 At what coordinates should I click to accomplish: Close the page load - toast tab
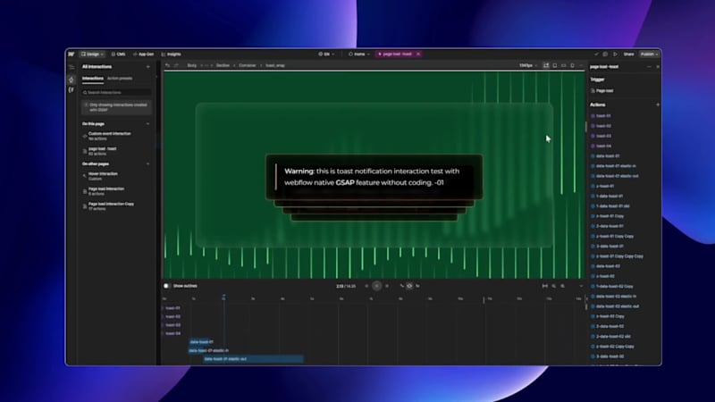(418, 54)
